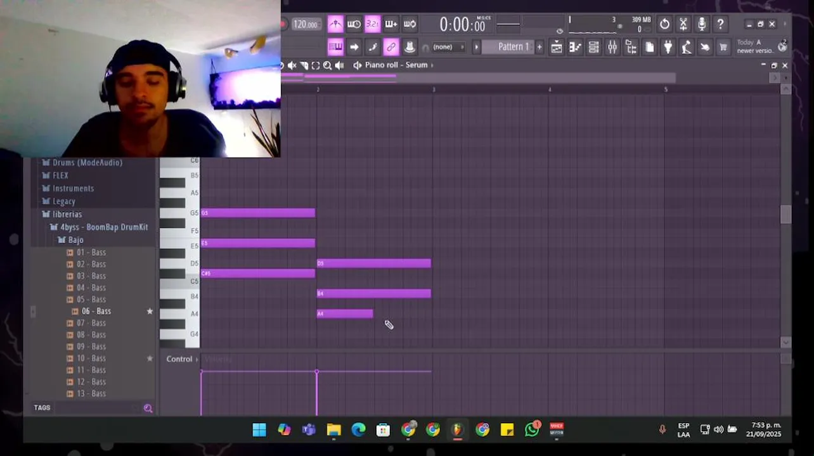814x456 pixels.
Task: Toggle the metronome button
Action: click(335, 24)
